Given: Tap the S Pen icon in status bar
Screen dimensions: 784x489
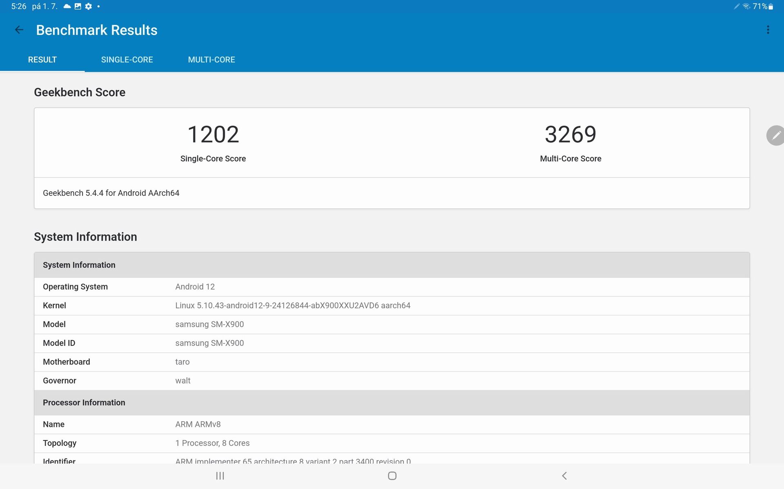Looking at the screenshot, I should point(736,6).
